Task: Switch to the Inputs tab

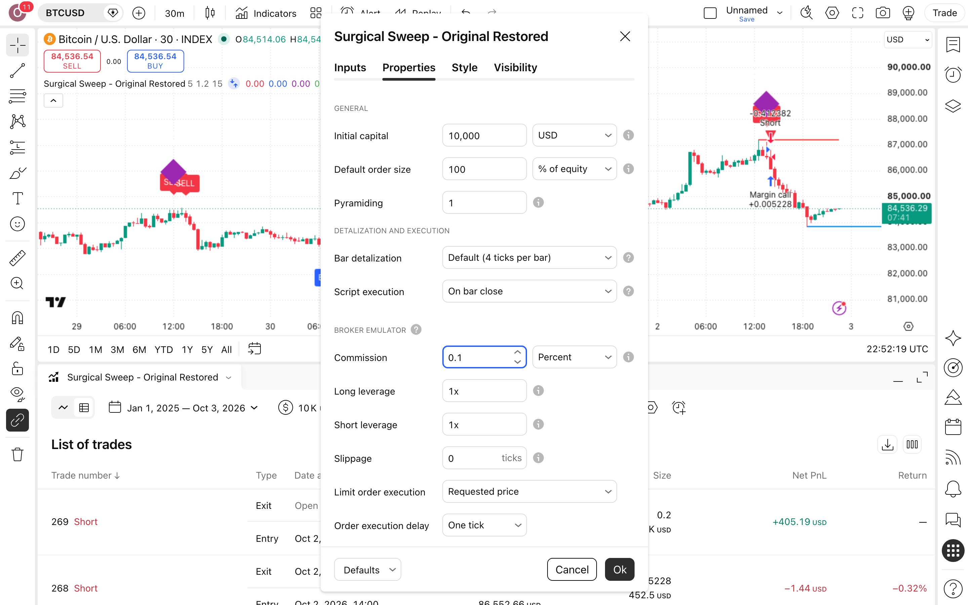Action: (350, 68)
